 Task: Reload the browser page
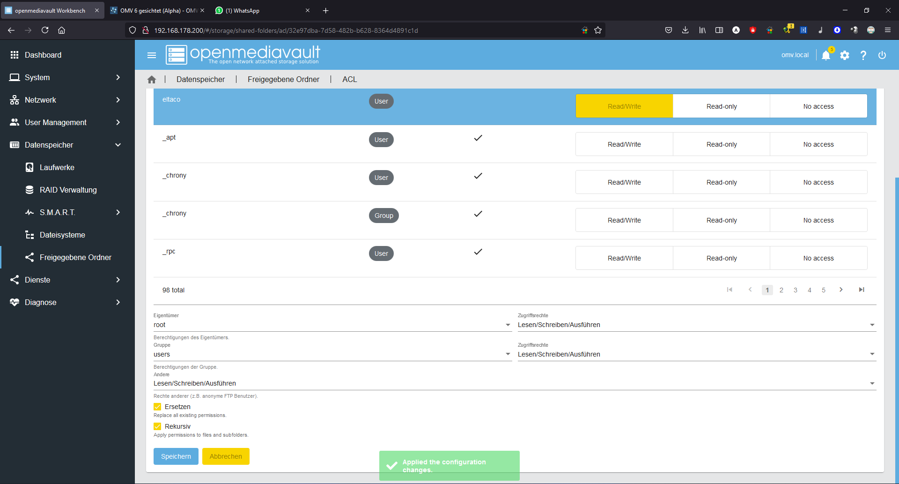coord(45,30)
